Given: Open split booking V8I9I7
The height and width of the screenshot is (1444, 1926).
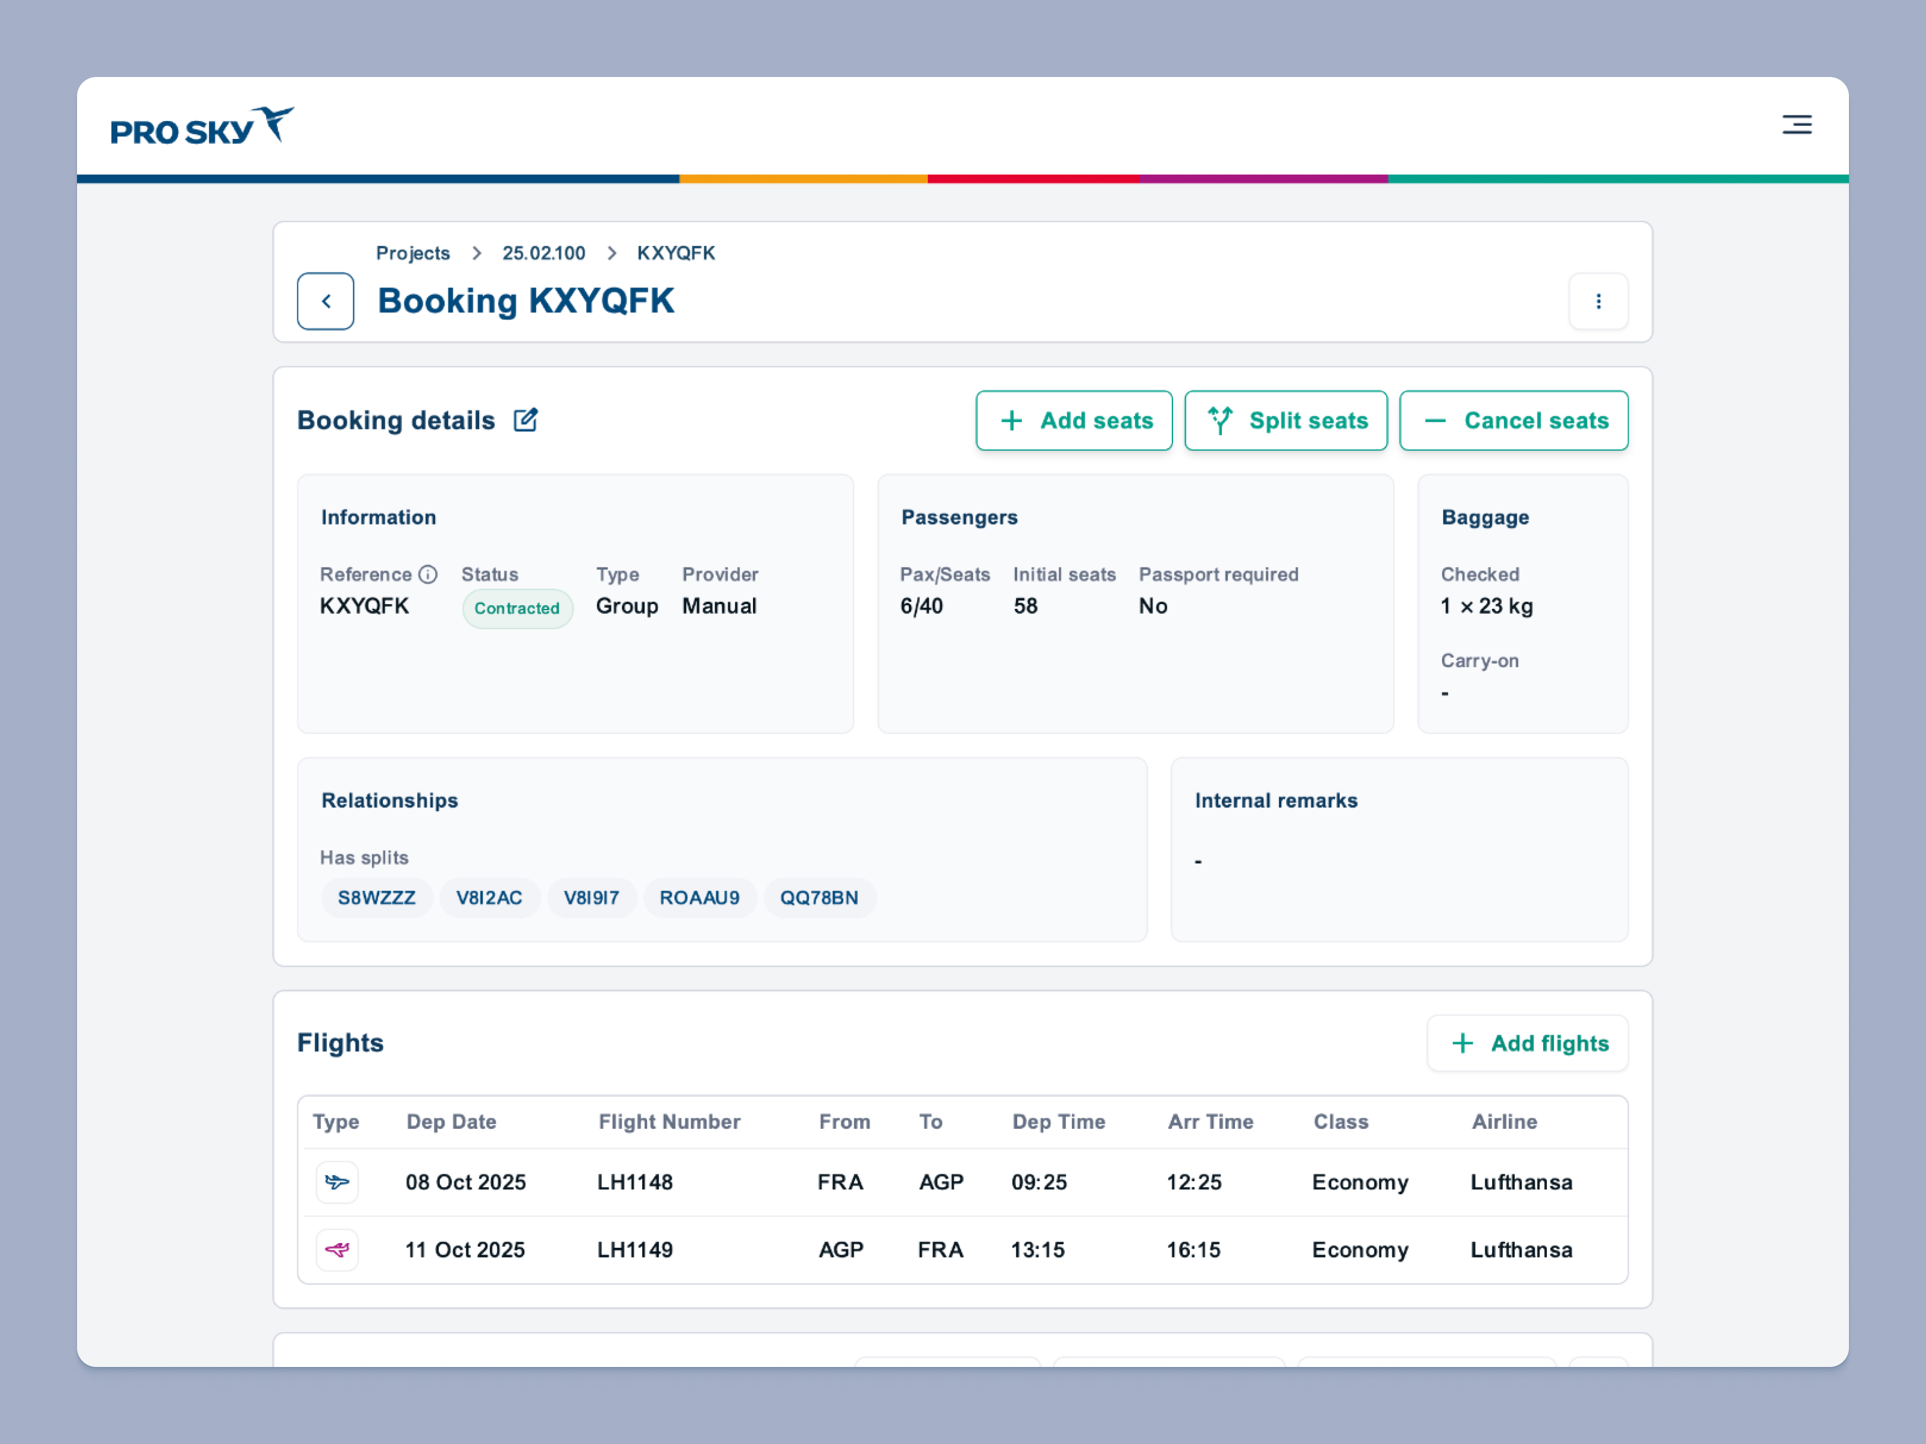Looking at the screenshot, I should click(591, 898).
